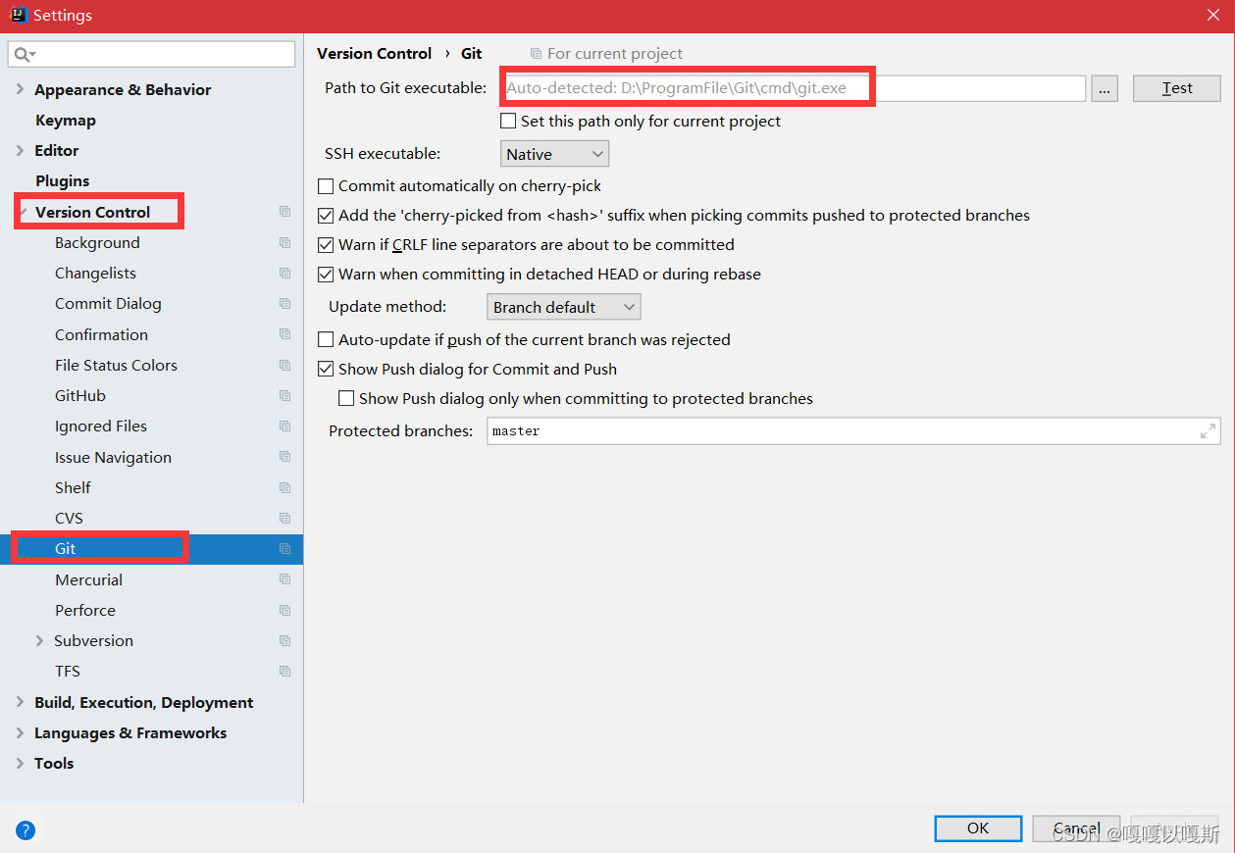The width and height of the screenshot is (1235, 853).
Task: Open the GitHub settings page
Action: (80, 395)
